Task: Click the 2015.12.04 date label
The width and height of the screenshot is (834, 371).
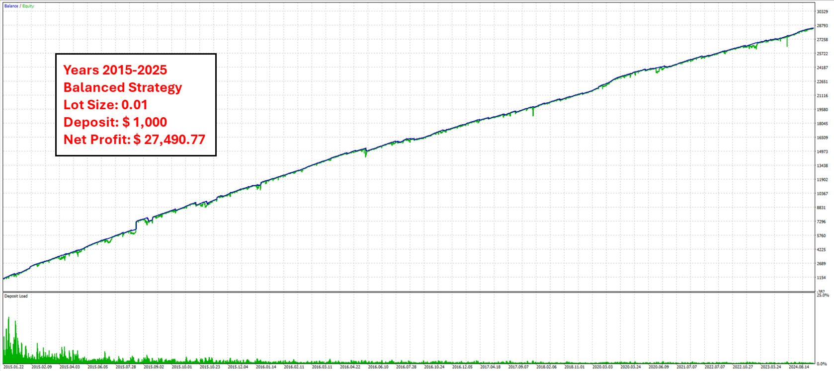Action: [x=238, y=367]
